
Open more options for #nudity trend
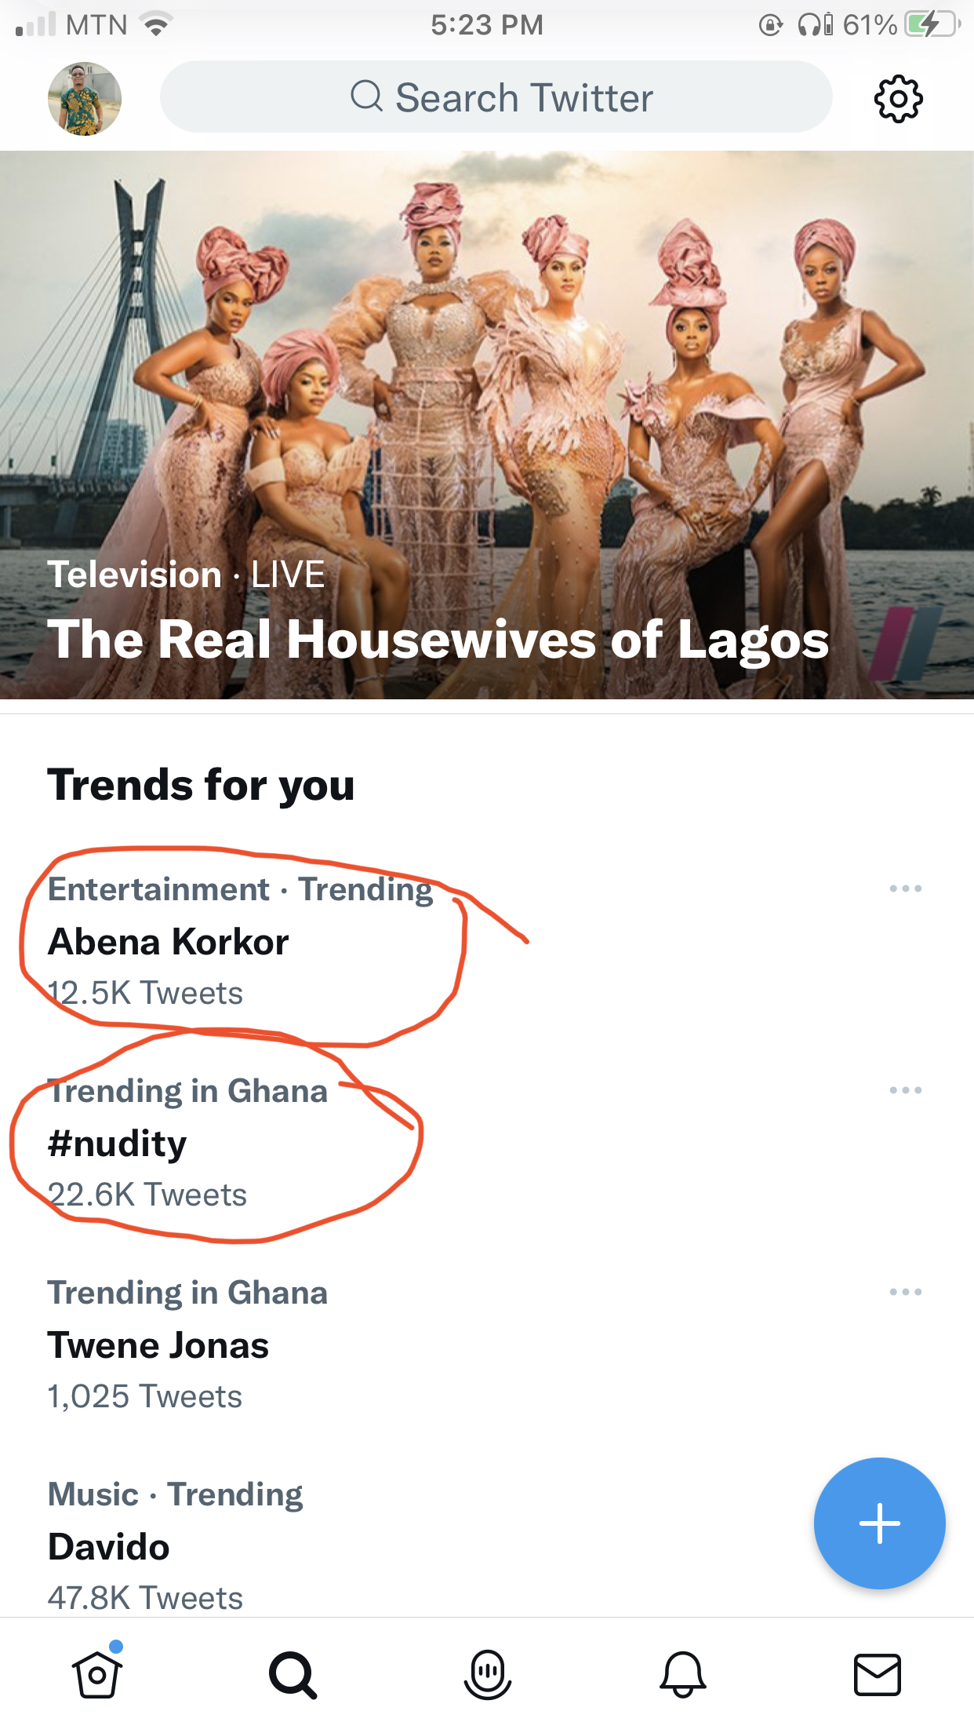pyautogui.click(x=905, y=1090)
